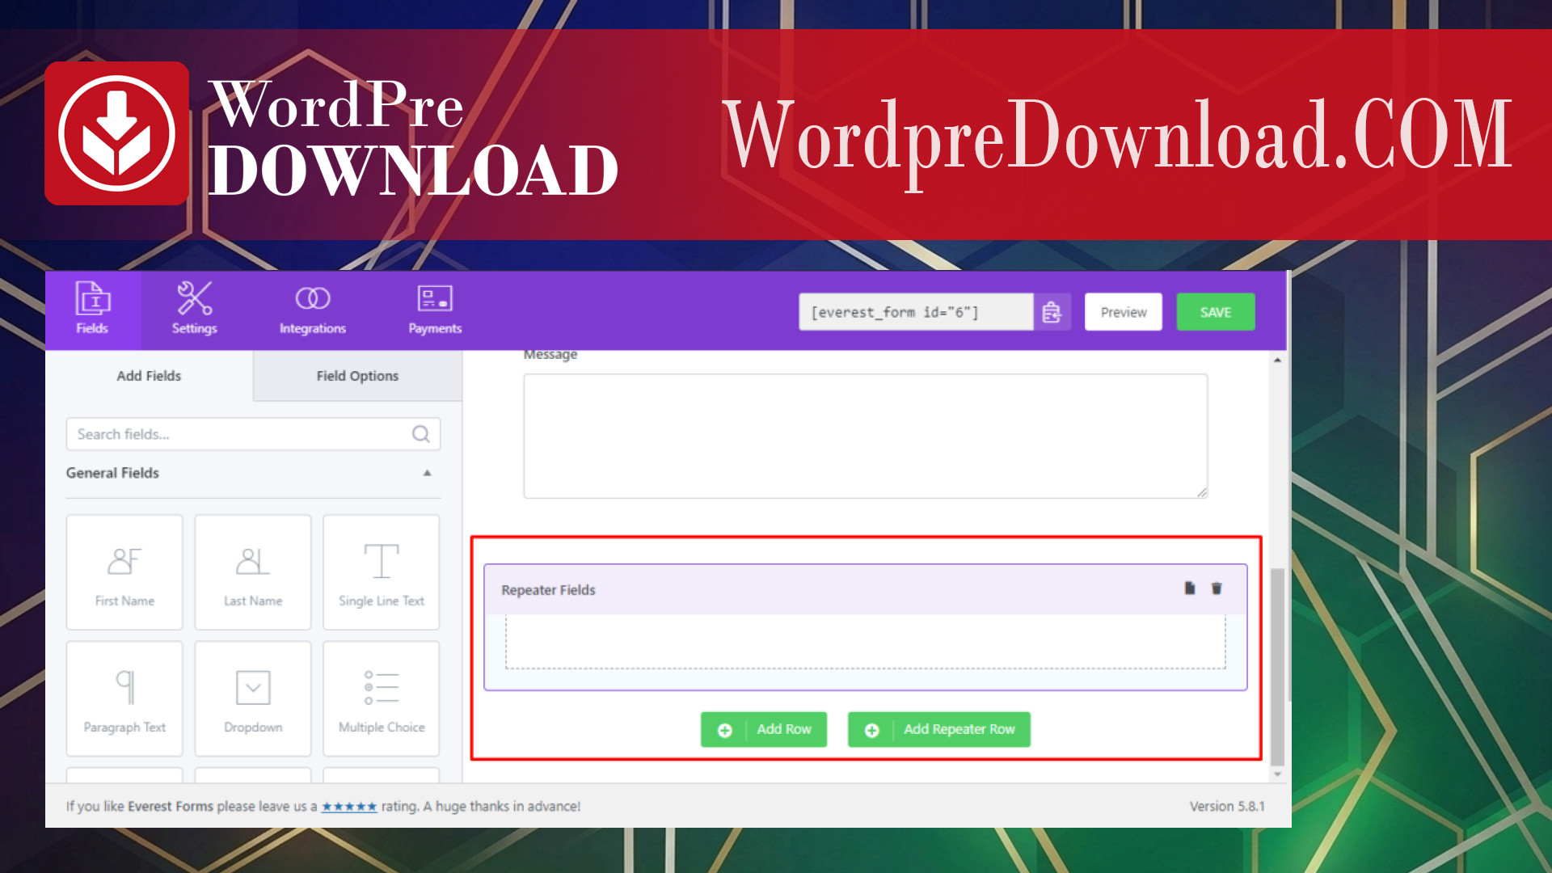Collapse the General Fields section arrow
The height and width of the screenshot is (873, 1552).
click(427, 473)
